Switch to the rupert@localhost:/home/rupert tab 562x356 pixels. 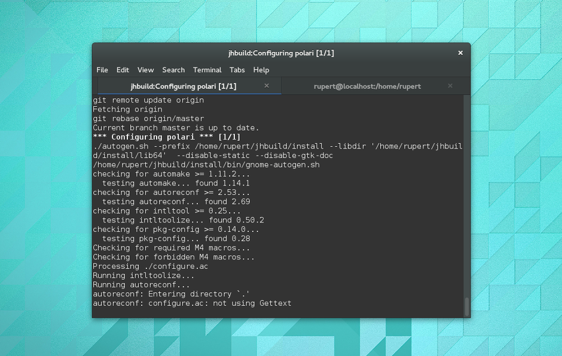point(367,86)
